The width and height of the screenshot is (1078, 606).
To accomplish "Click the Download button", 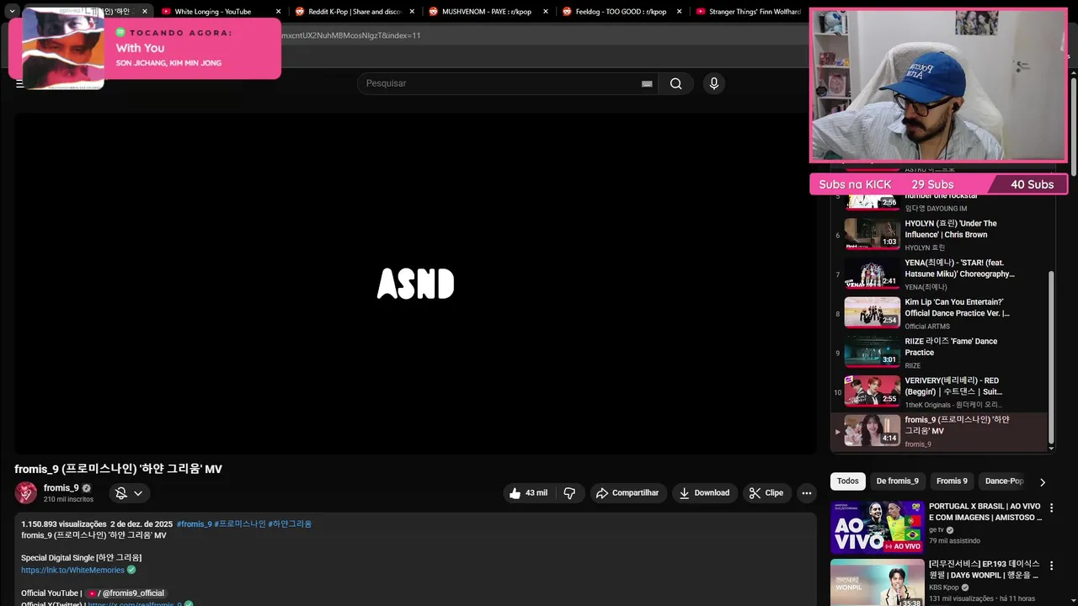I will tap(705, 493).
